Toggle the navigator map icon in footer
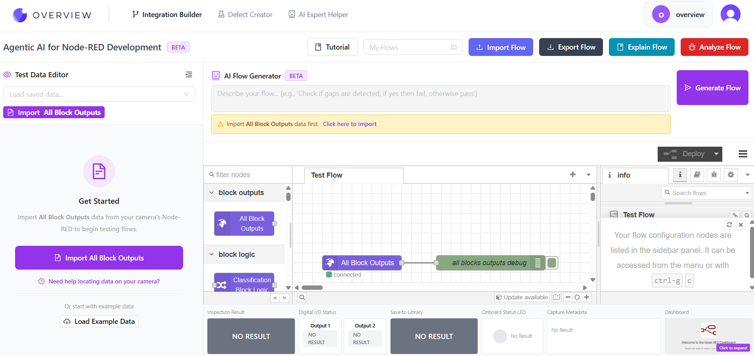This screenshot has width=754, height=356. click(557, 297)
